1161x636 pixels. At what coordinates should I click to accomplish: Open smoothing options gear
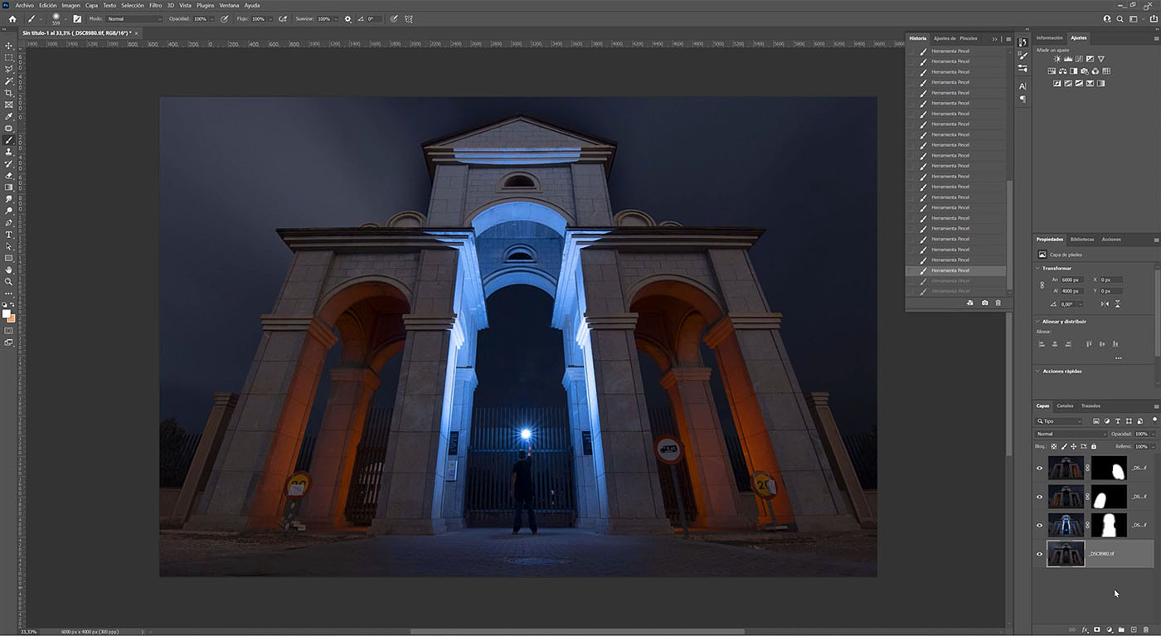pyautogui.click(x=347, y=18)
